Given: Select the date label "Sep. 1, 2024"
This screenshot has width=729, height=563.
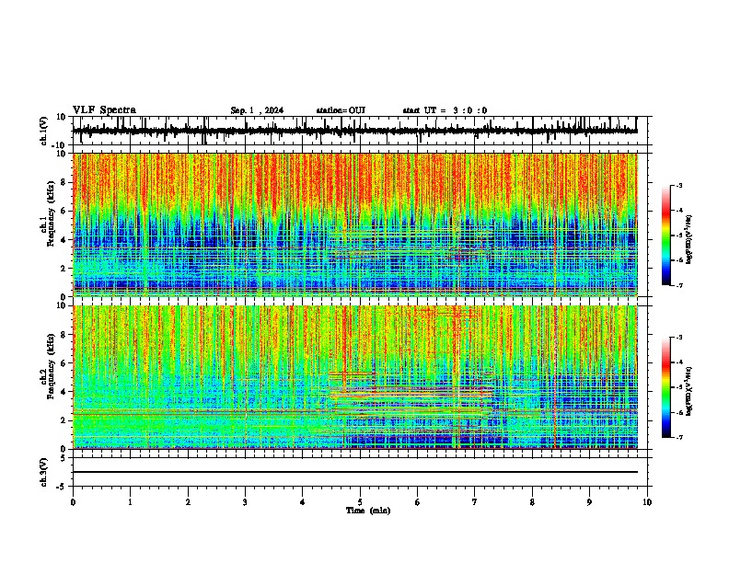Looking at the screenshot, I should 257,110.
